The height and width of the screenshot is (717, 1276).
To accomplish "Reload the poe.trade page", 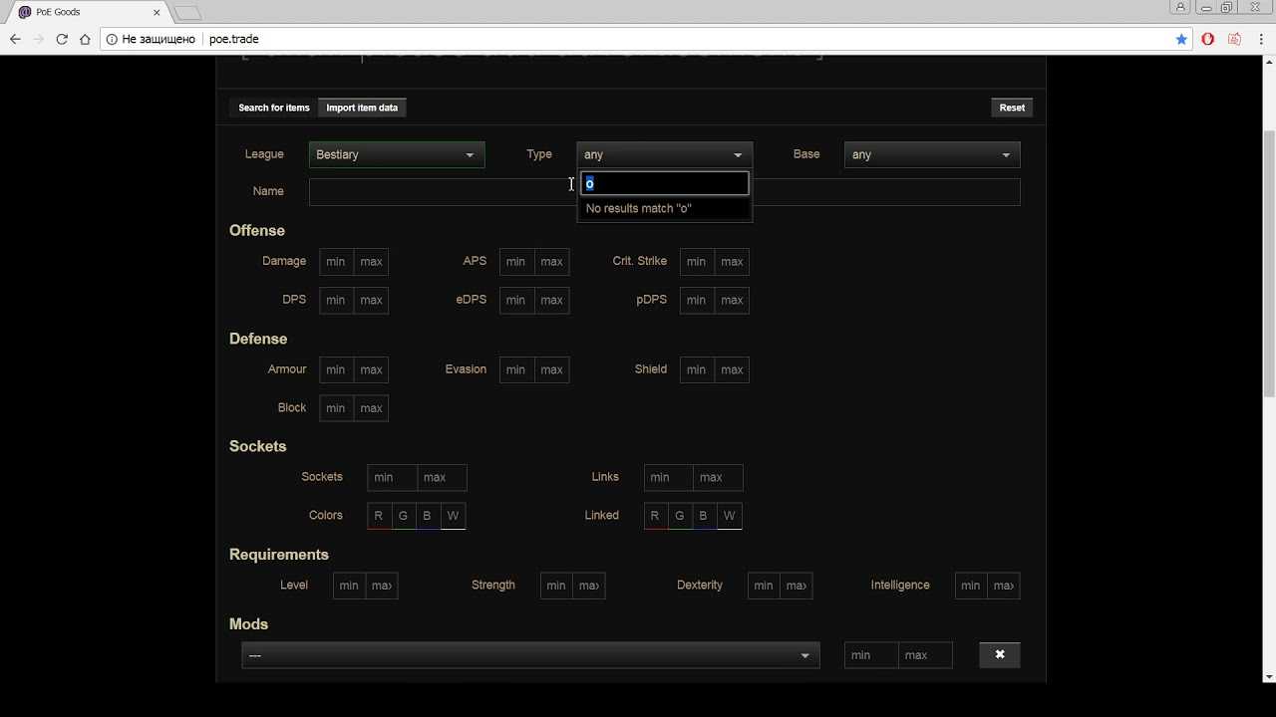I will pyautogui.click(x=62, y=39).
